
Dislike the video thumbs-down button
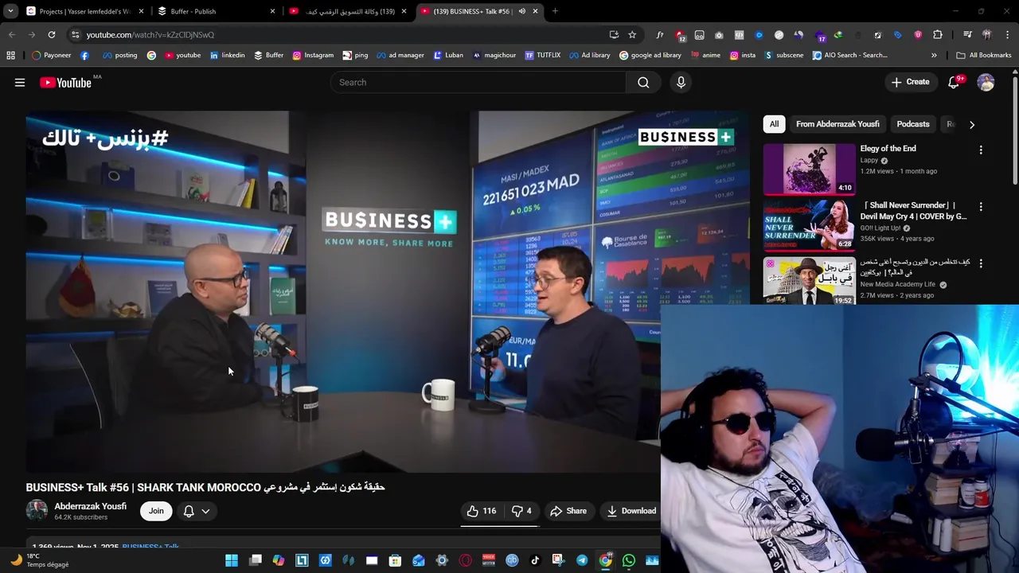pos(521,511)
